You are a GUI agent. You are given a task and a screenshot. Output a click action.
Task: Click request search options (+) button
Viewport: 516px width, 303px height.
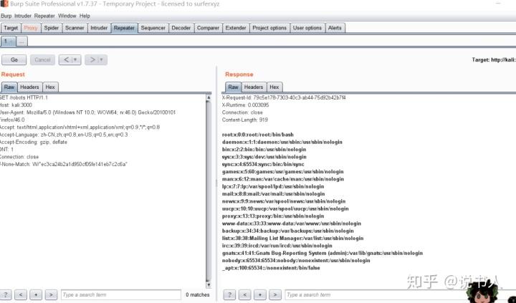coord(36,295)
